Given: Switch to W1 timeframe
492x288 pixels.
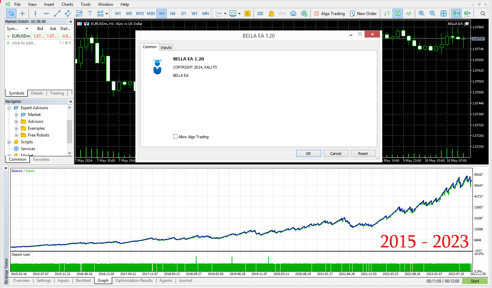Looking at the screenshot, I should tap(195, 14).
